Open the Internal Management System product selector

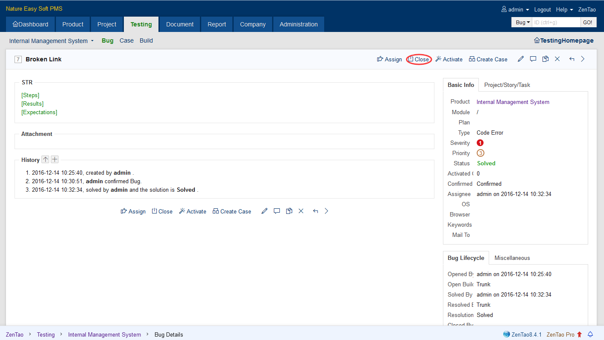pyautogui.click(x=51, y=41)
